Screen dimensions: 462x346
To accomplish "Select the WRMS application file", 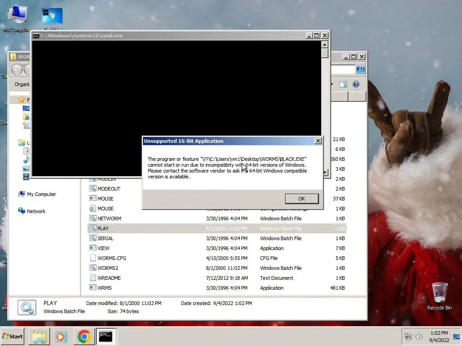I will (217, 288).
